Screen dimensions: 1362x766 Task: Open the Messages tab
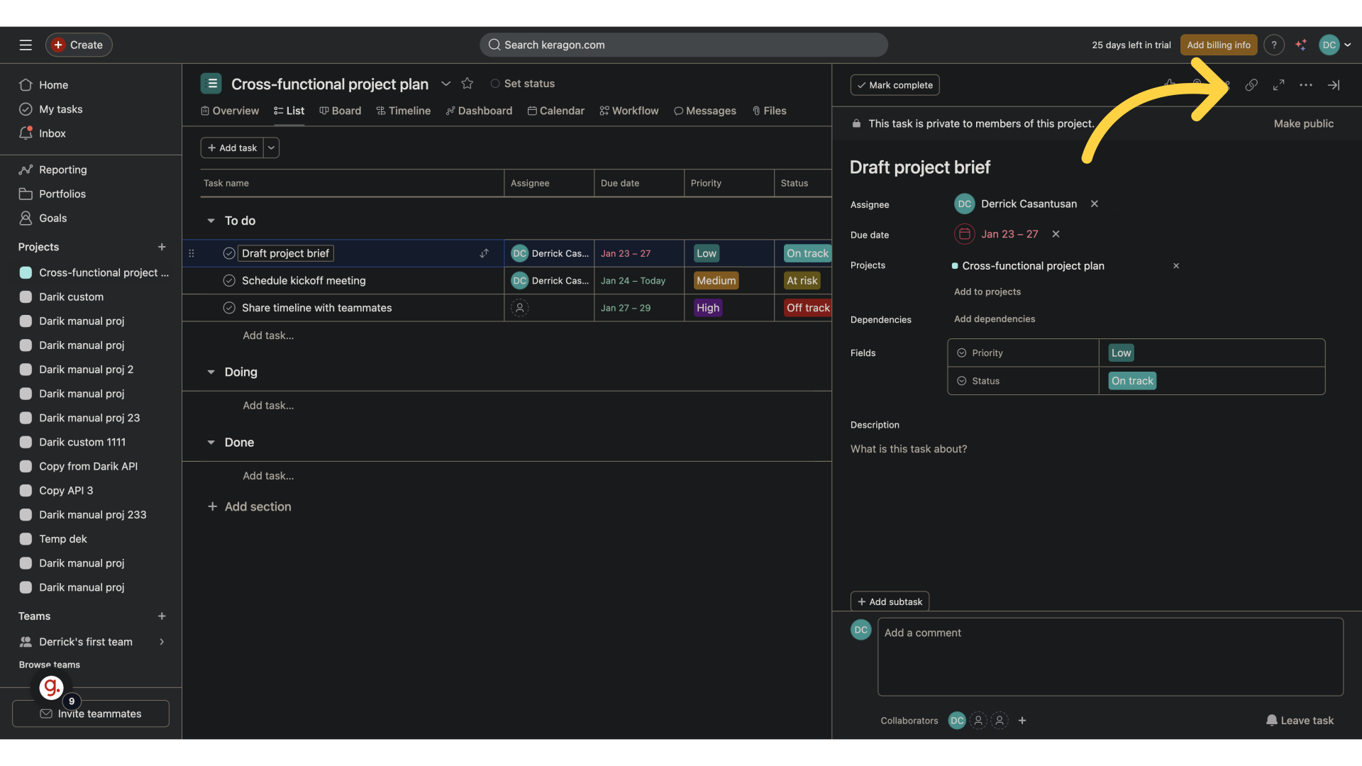[704, 111]
